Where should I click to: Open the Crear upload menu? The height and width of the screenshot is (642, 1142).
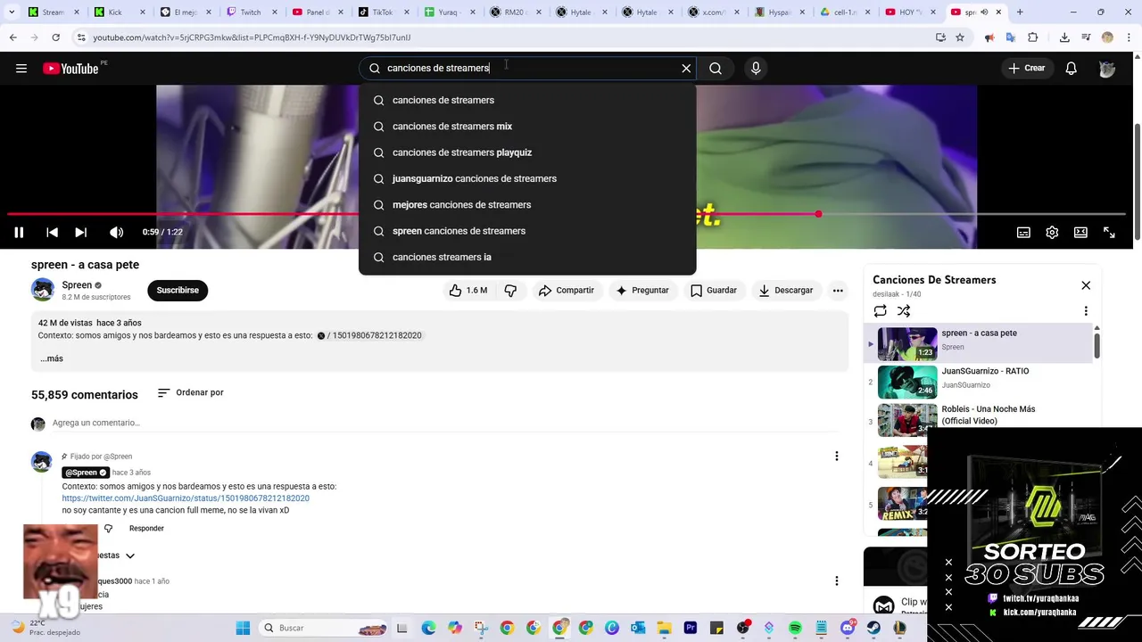[1026, 69]
